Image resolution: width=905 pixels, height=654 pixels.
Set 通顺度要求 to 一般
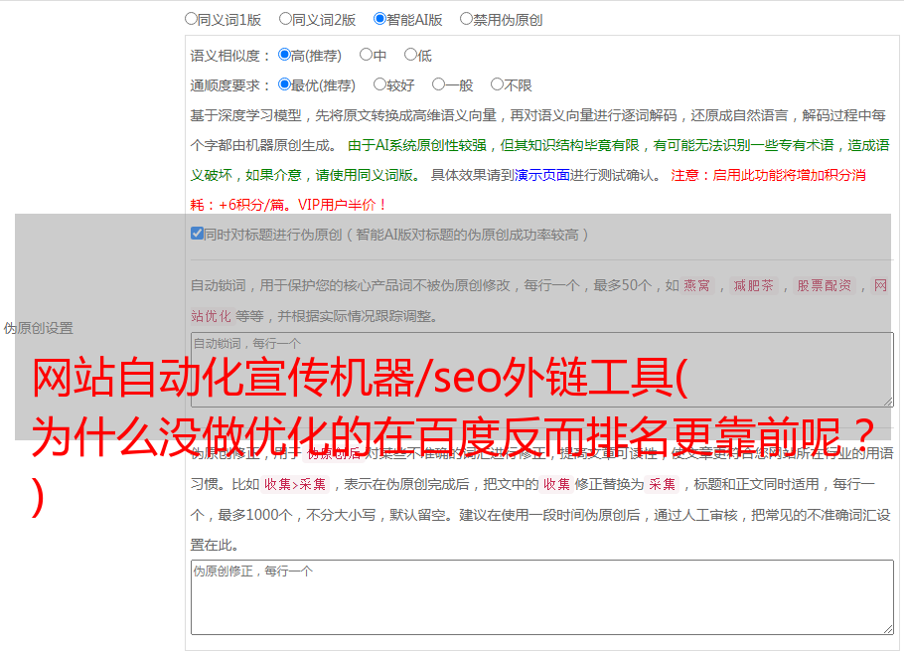click(439, 84)
